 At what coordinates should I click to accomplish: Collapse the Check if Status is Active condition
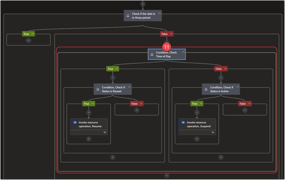[x=237, y=86]
